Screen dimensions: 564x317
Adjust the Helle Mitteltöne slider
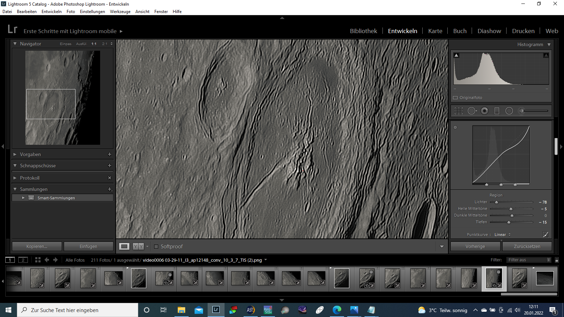(511, 209)
